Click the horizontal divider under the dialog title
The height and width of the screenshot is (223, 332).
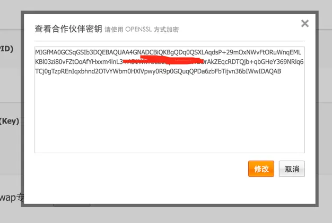[170, 41]
